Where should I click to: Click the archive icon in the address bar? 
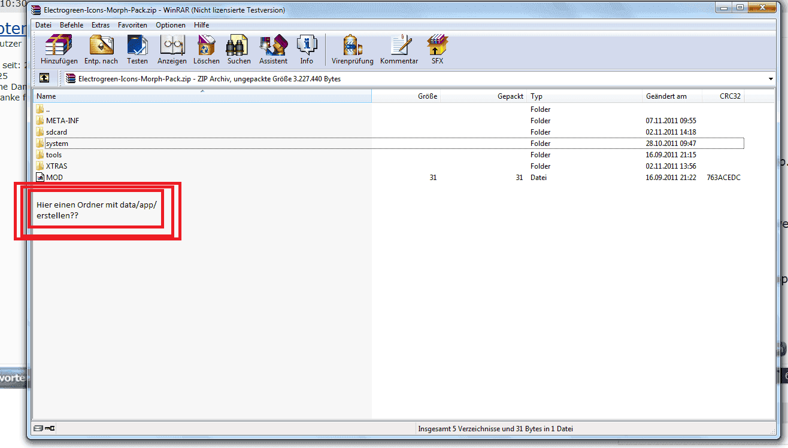point(71,78)
